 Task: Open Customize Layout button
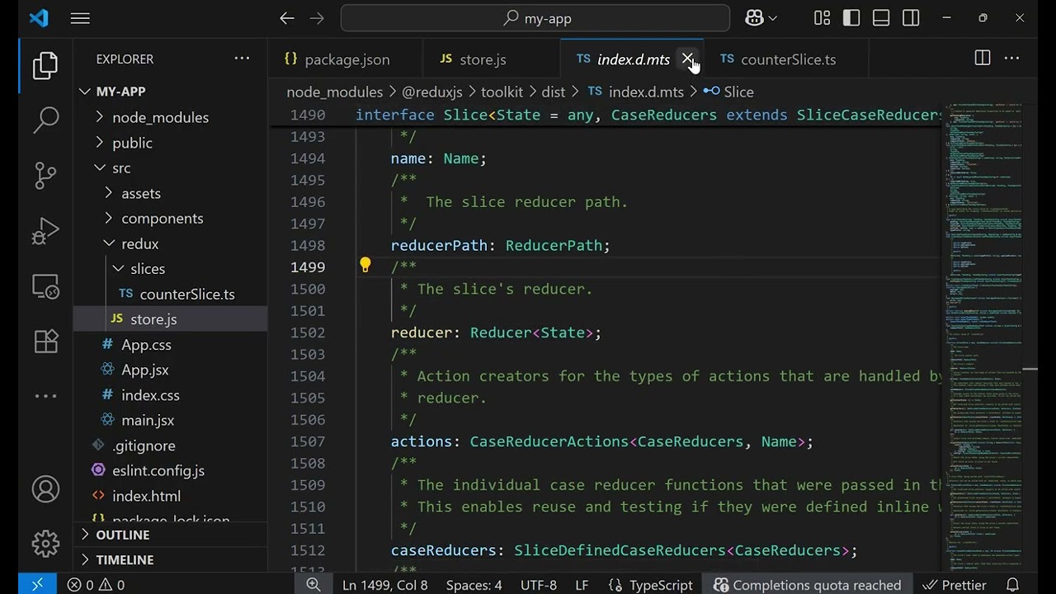click(822, 18)
